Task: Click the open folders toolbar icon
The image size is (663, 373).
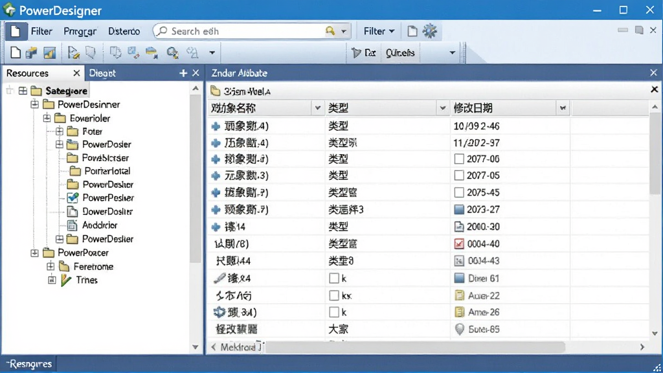Action: [31, 53]
